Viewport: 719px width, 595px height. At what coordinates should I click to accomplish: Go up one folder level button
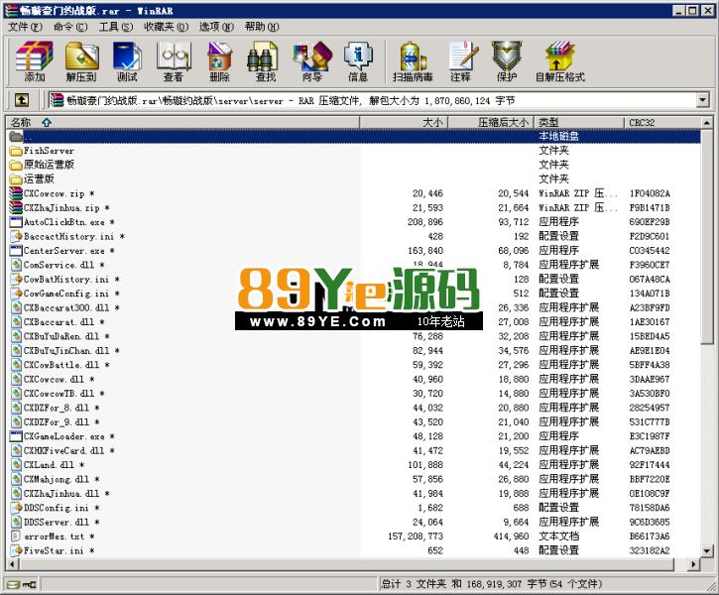tap(22, 100)
